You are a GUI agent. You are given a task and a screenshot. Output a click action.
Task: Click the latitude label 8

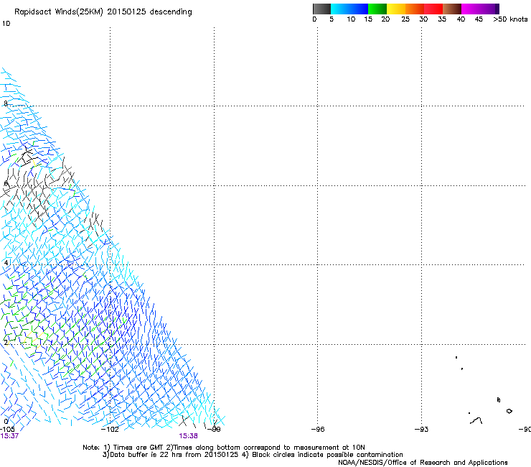tap(6, 103)
